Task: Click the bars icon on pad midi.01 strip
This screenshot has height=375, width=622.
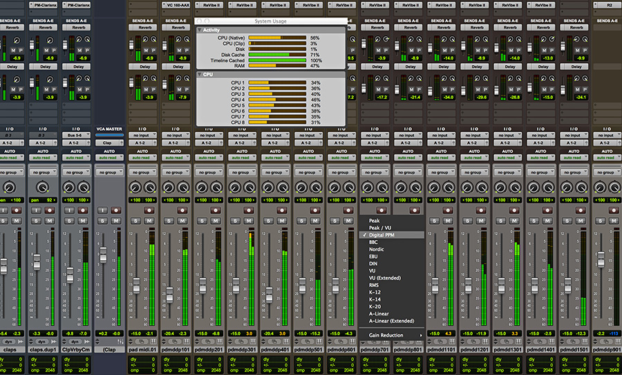Action: [153, 342]
